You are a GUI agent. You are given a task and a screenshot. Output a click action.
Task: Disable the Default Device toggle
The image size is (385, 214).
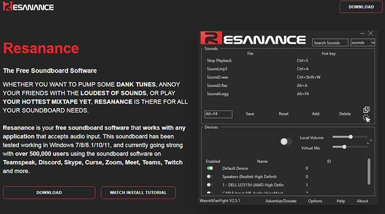210,168
